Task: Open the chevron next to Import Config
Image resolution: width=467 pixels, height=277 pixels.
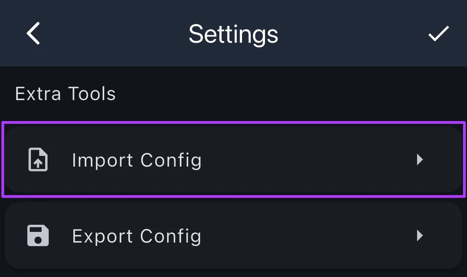Action: click(x=419, y=159)
